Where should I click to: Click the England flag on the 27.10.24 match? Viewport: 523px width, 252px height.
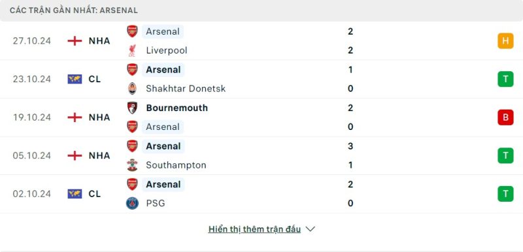click(x=75, y=41)
